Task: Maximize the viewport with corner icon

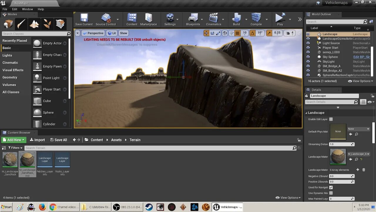Action: (x=299, y=33)
